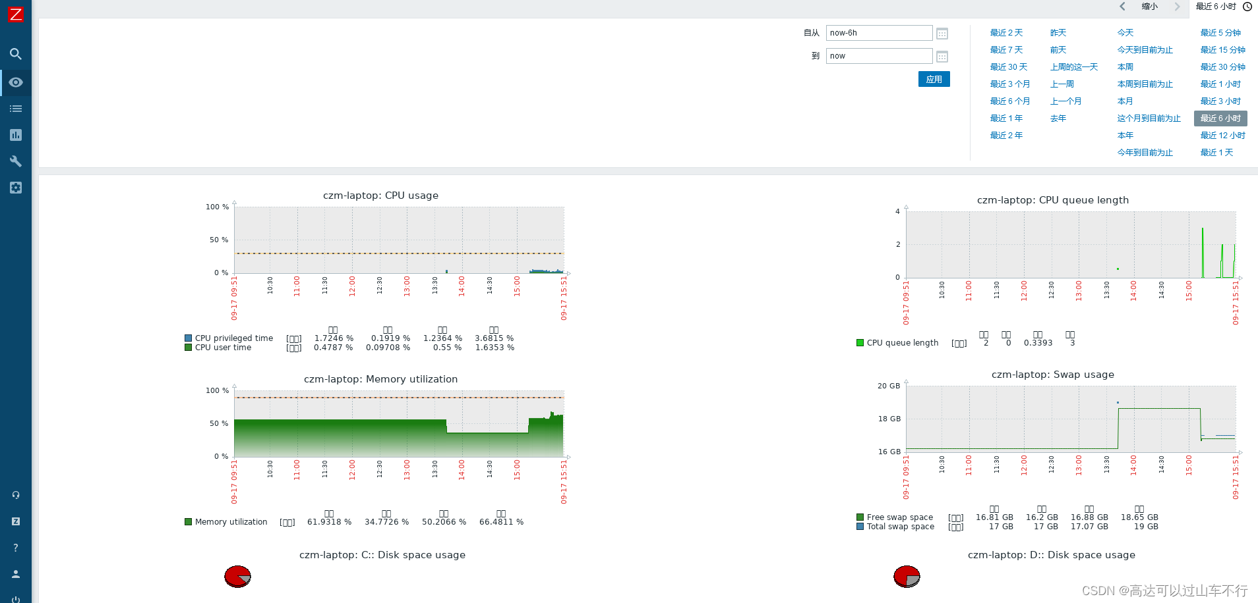
Task: Select 最近 3 小时 time range
Action: pos(1220,101)
